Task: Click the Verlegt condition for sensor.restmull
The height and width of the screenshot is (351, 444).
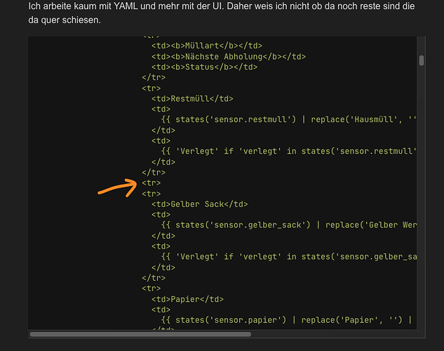Action: pos(289,151)
